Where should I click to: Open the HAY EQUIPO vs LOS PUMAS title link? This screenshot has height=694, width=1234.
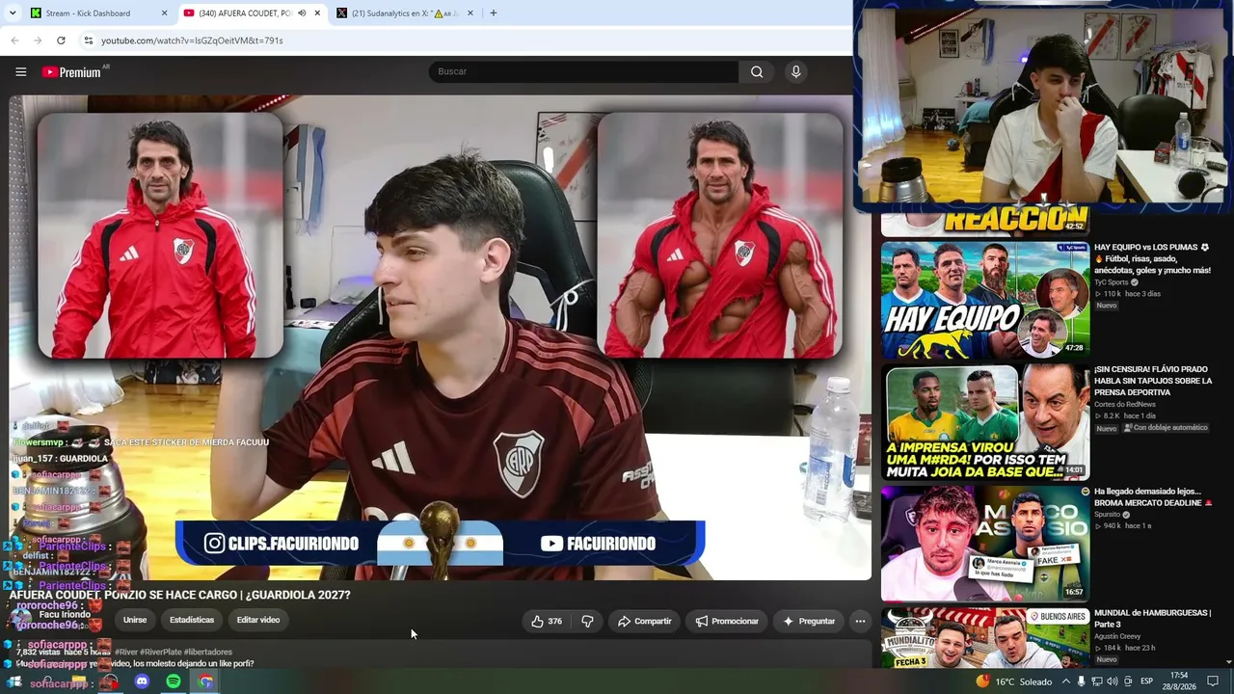coord(1152,258)
